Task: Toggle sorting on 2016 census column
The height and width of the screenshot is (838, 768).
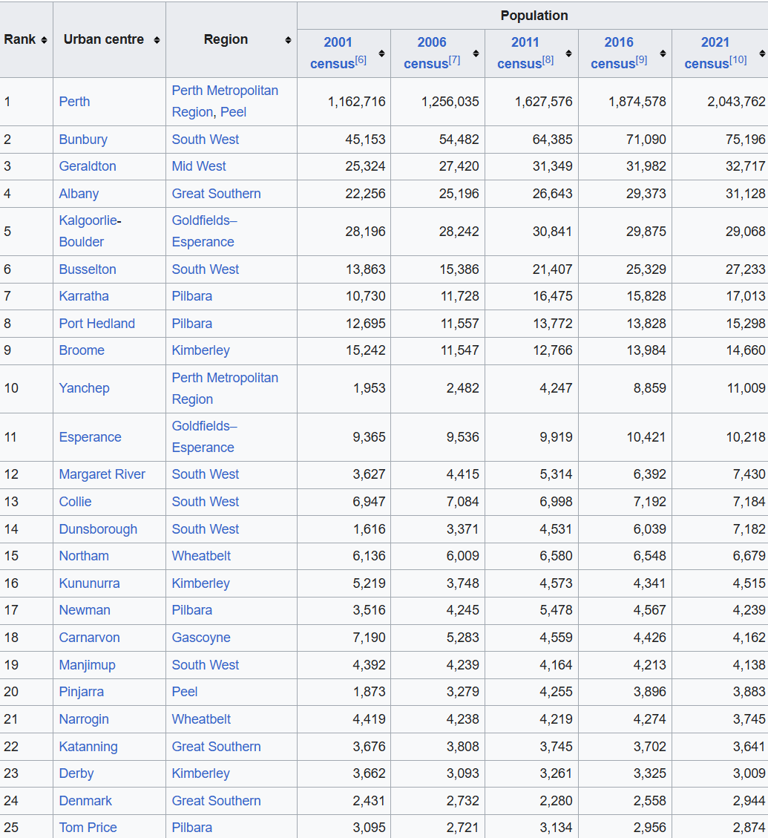Action: 663,53
